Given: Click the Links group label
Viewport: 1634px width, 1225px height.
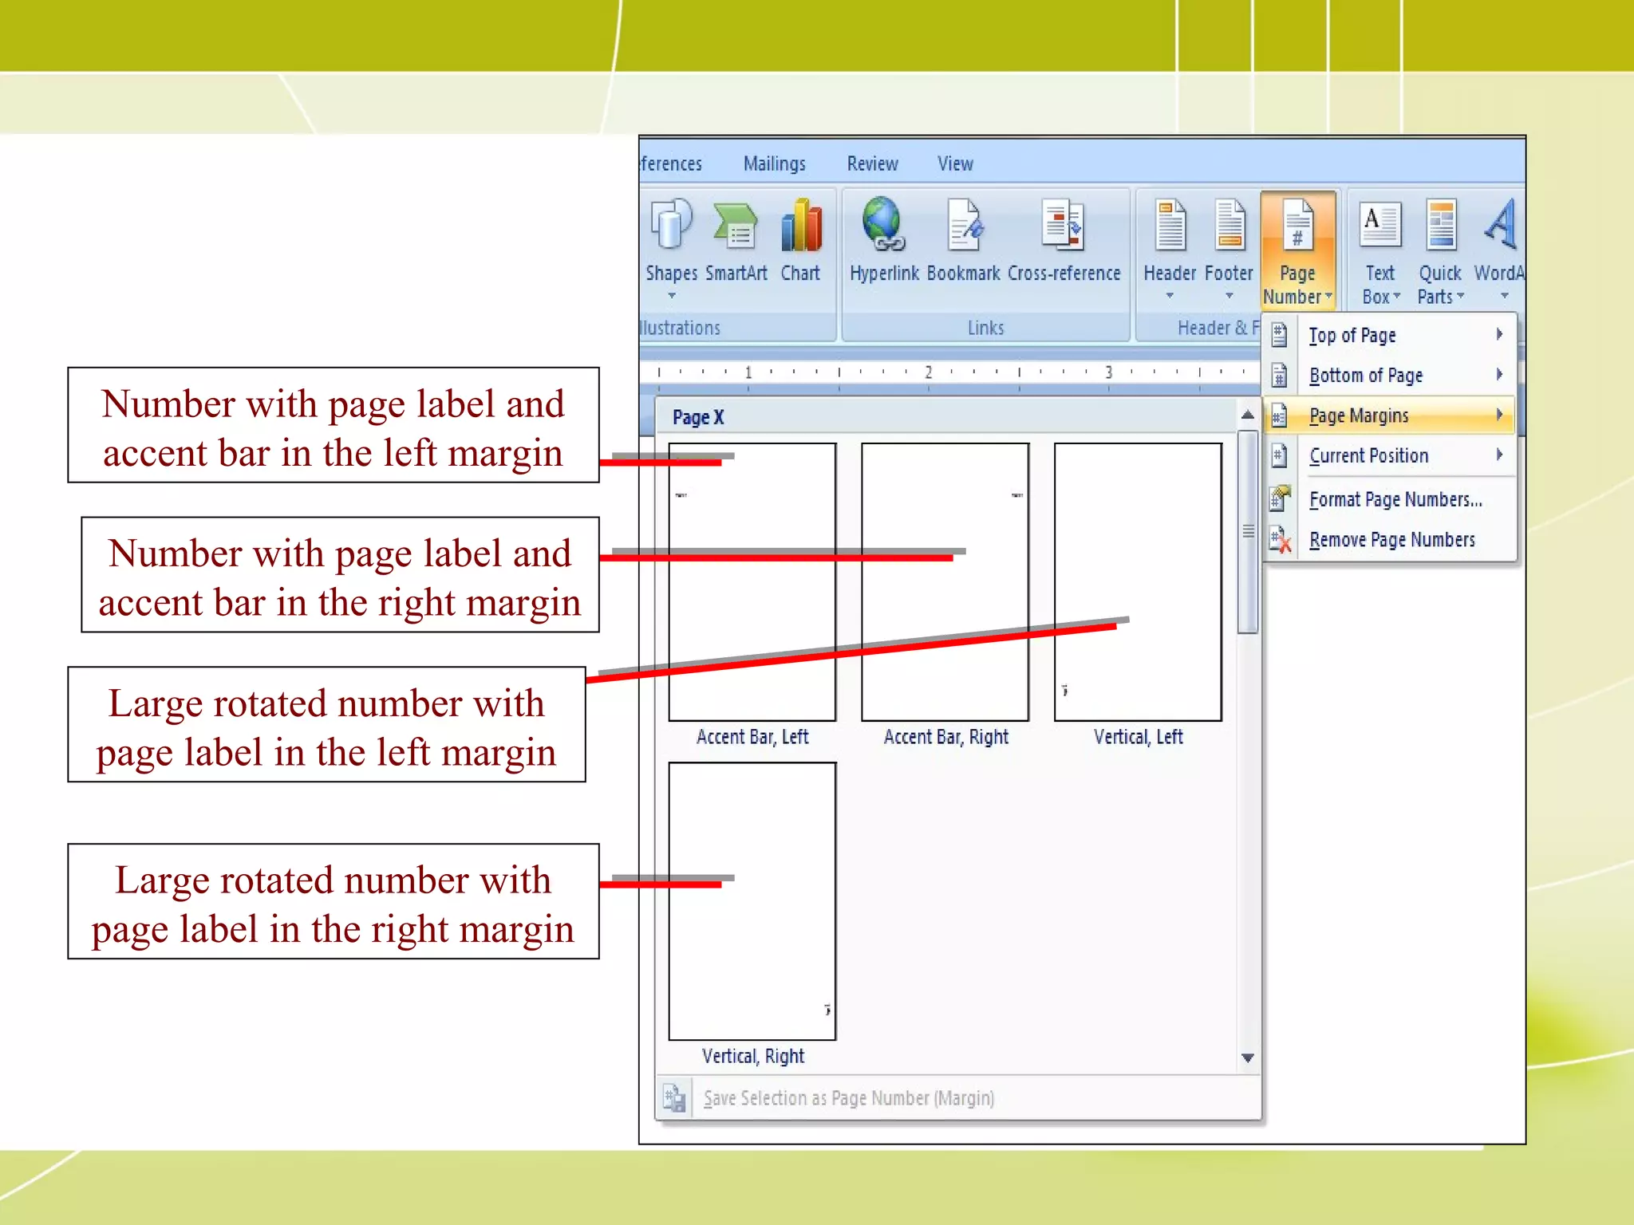Looking at the screenshot, I should pos(985,328).
